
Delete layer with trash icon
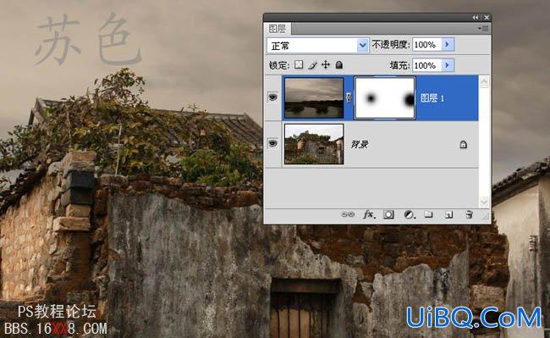tap(469, 214)
